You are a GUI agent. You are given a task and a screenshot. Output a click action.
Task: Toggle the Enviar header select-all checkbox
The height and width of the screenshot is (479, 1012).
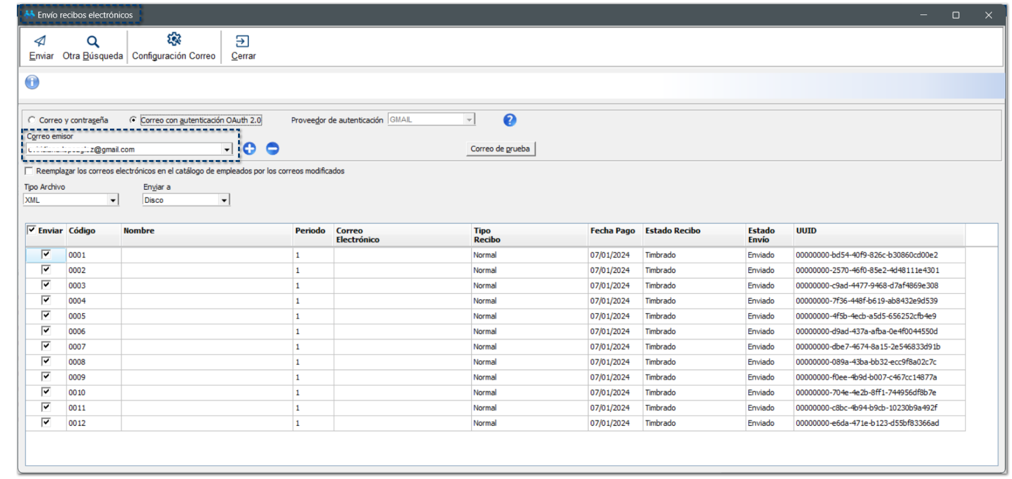[31, 230]
